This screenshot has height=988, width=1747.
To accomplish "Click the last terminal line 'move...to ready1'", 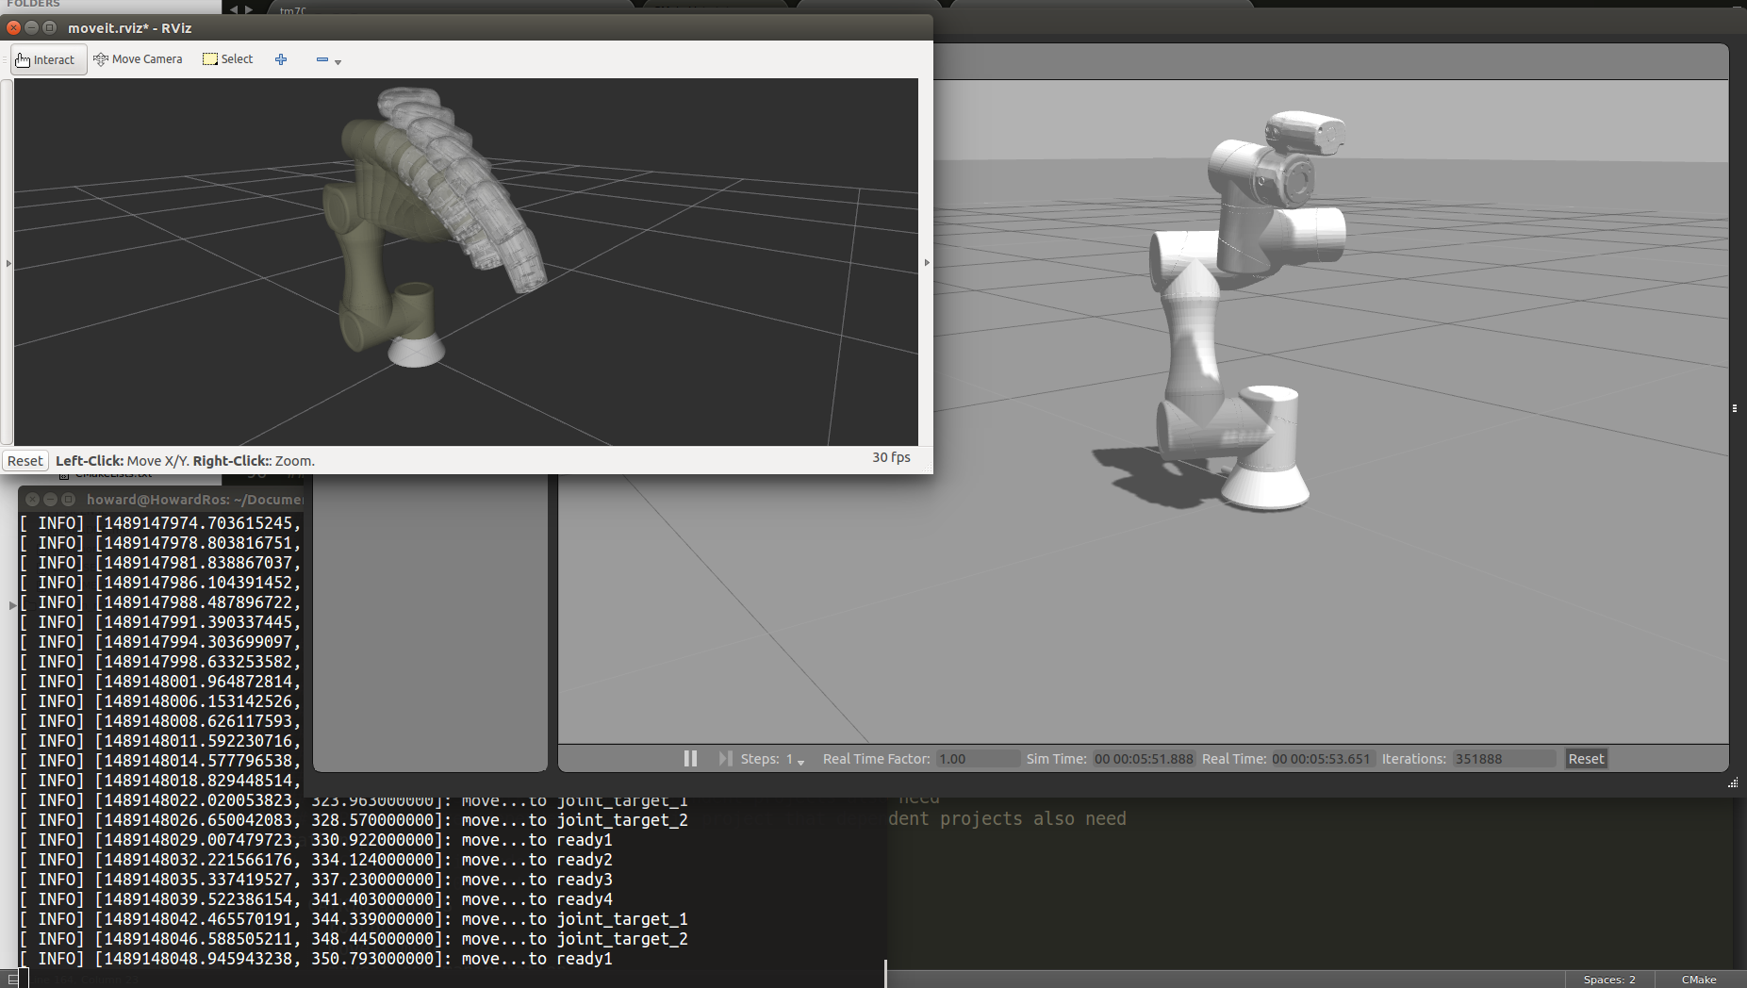I will tap(317, 959).
